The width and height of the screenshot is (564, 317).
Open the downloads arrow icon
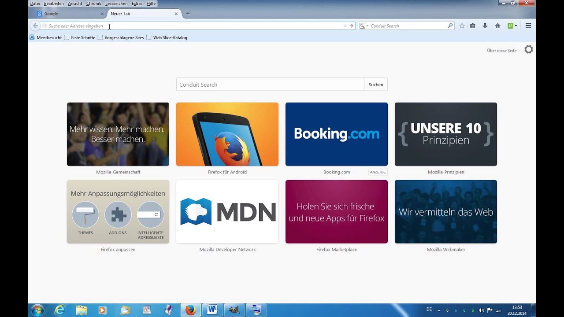point(485,26)
